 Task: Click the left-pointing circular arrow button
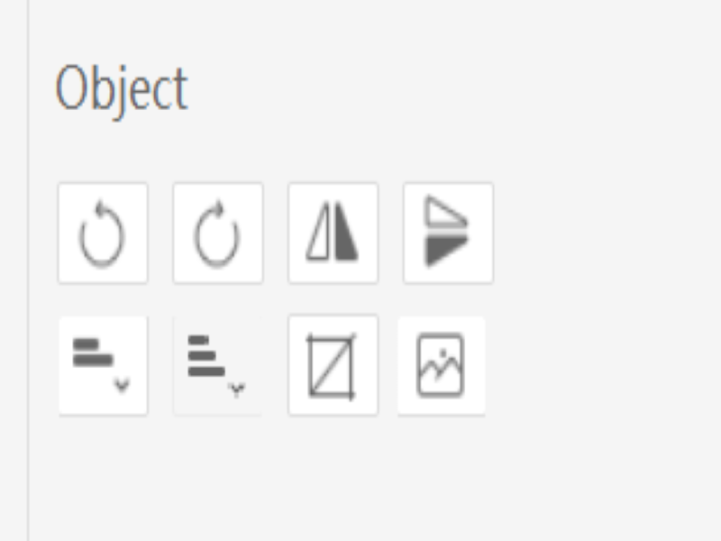pos(103,233)
